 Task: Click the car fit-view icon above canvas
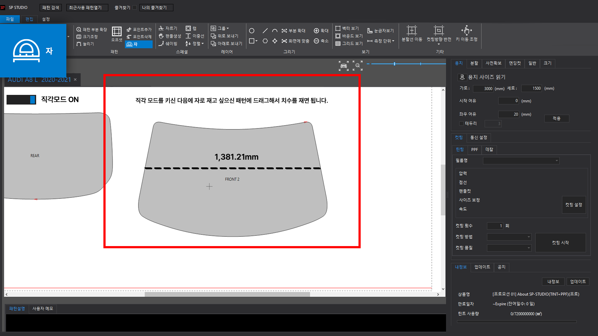[344, 66]
